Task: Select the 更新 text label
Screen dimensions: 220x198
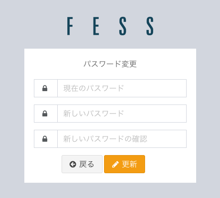Action: pos(129,164)
